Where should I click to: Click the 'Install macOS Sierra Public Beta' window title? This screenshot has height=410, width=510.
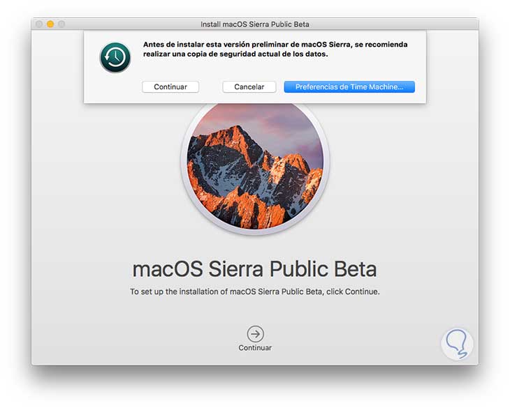pyautogui.click(x=255, y=24)
